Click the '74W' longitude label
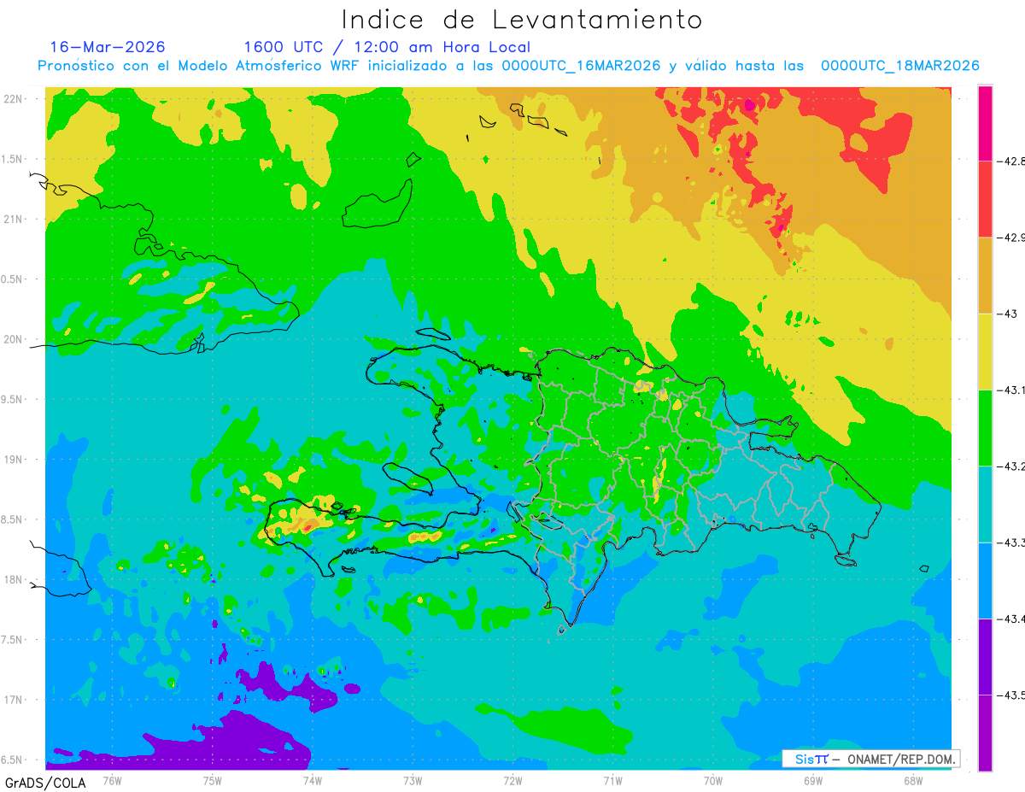The width and height of the screenshot is (1025, 792). [313, 781]
